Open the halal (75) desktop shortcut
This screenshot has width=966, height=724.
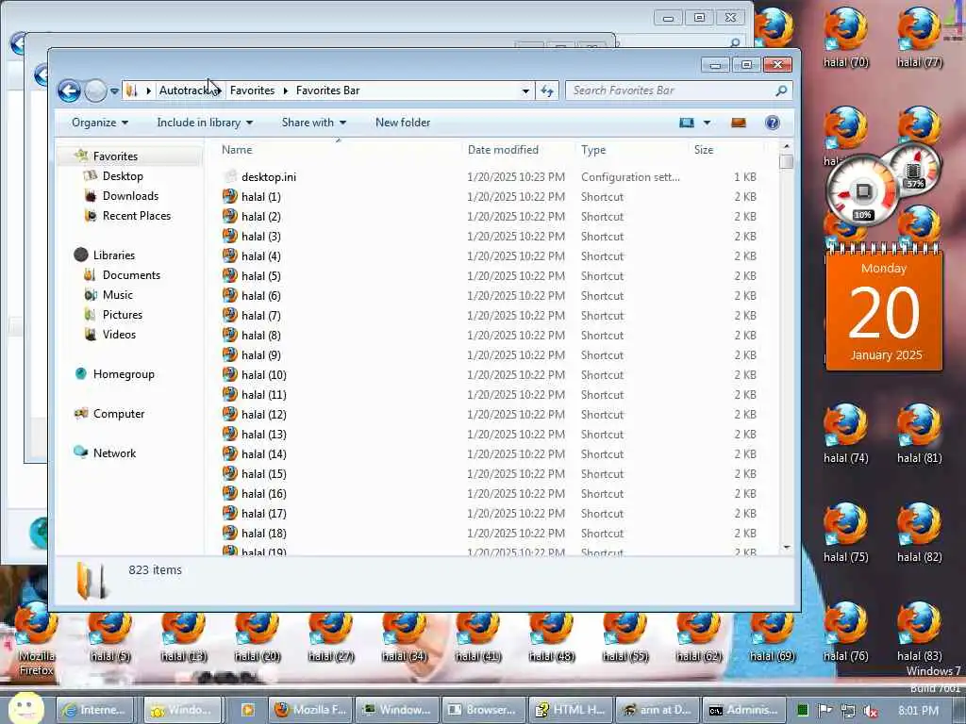(x=845, y=533)
